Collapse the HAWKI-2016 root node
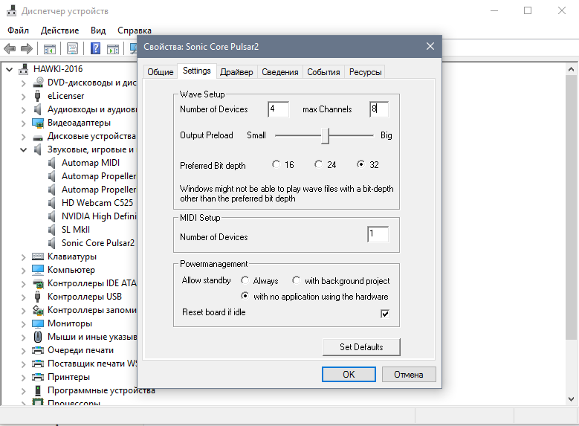 coord(10,69)
